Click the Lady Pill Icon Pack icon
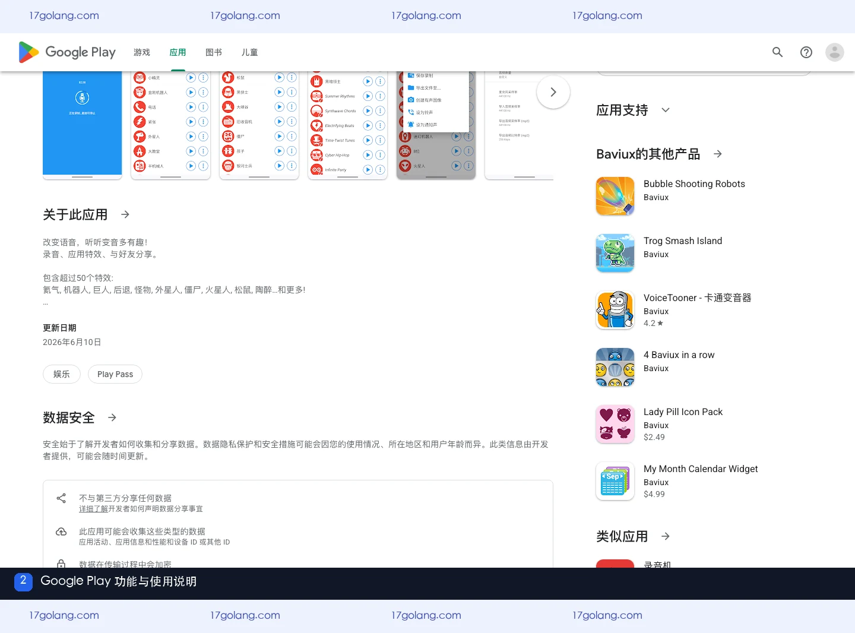This screenshot has height=633, width=855. (x=615, y=424)
